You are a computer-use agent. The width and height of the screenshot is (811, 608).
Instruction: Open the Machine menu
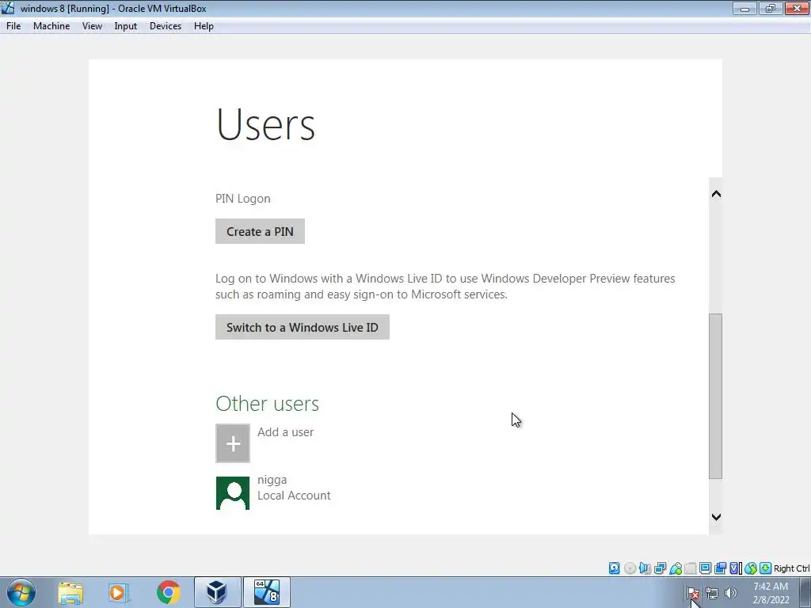click(x=51, y=26)
